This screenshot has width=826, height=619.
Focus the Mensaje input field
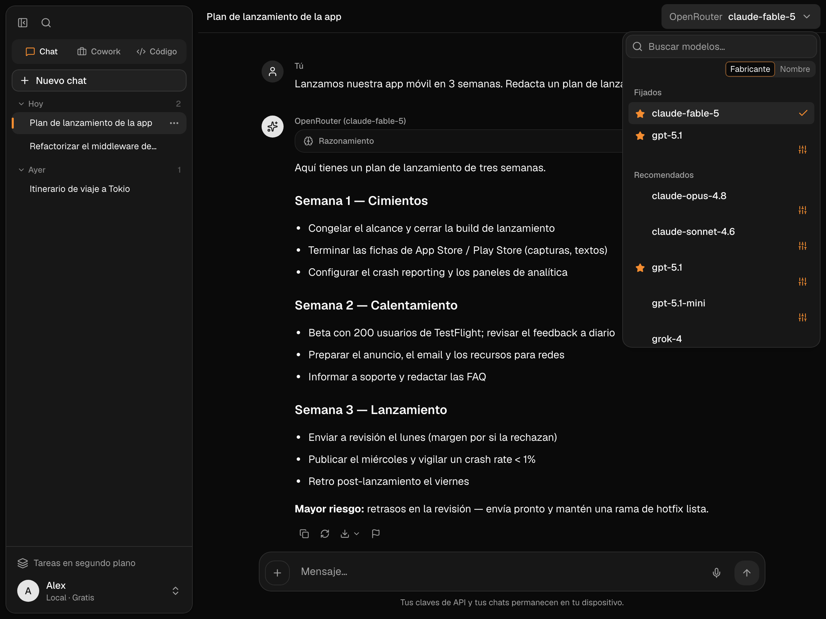500,572
